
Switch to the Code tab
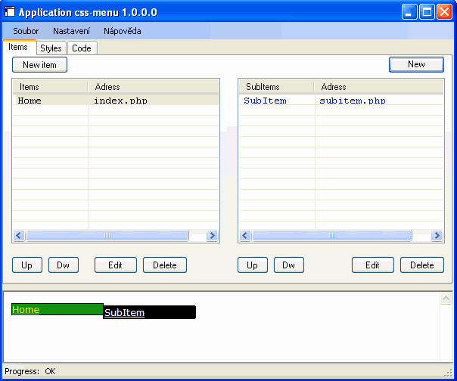pyautogui.click(x=82, y=48)
